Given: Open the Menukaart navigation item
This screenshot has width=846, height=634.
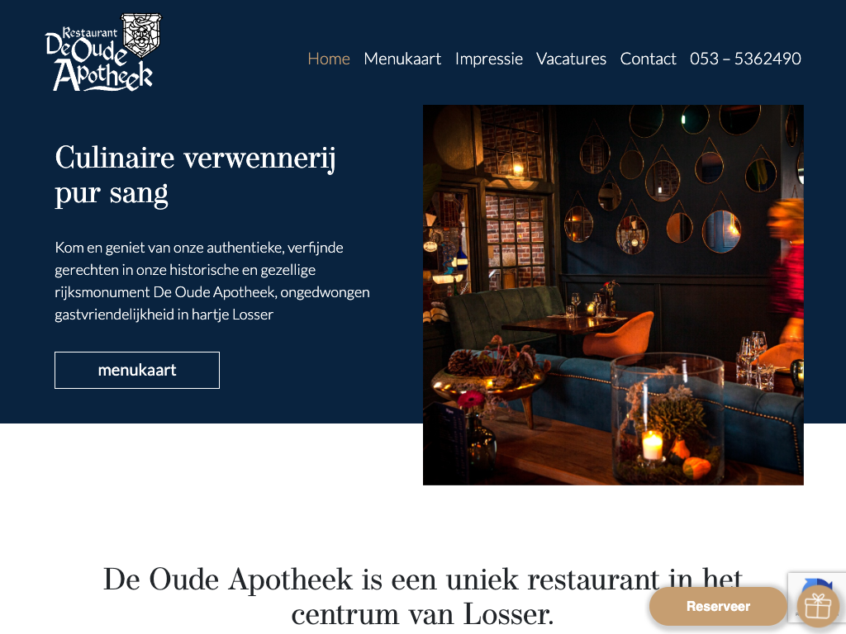Looking at the screenshot, I should tap(402, 59).
